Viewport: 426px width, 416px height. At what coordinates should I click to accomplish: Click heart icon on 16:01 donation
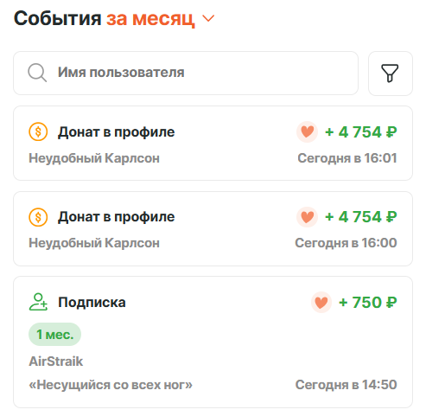307,132
